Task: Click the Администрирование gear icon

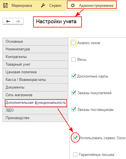Action: (73, 5)
